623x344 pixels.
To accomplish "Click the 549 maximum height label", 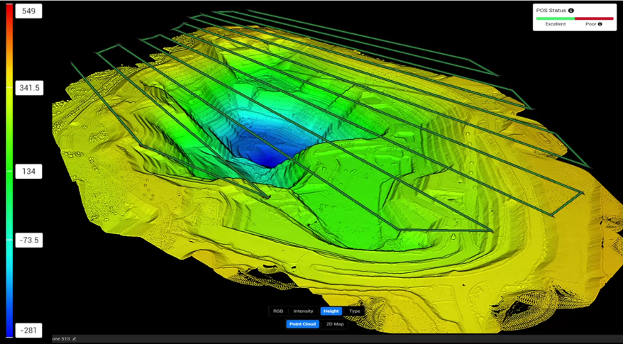I will click(x=28, y=11).
